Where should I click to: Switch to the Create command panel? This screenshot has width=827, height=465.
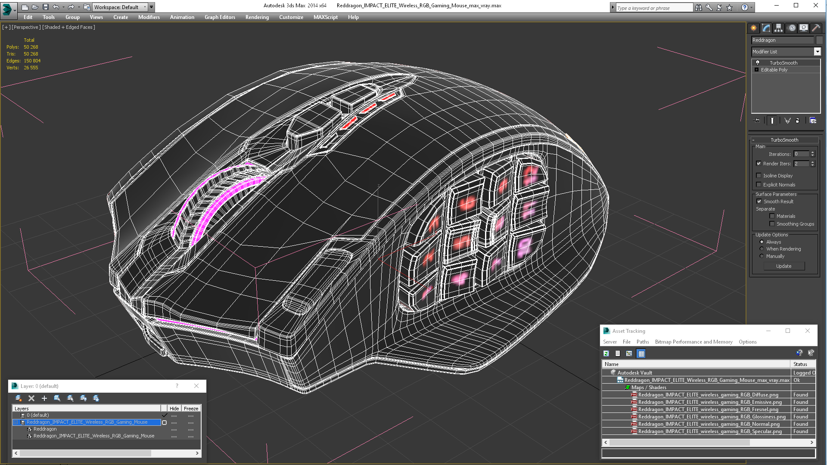pos(754,28)
